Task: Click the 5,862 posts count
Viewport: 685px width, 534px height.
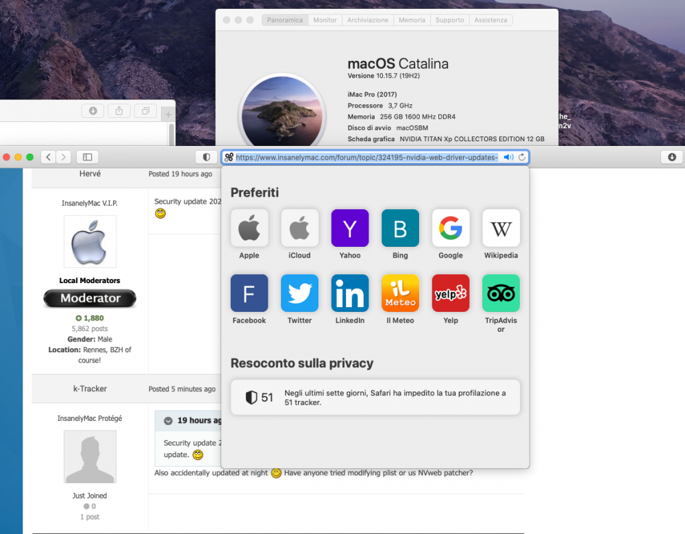Action: [90, 328]
